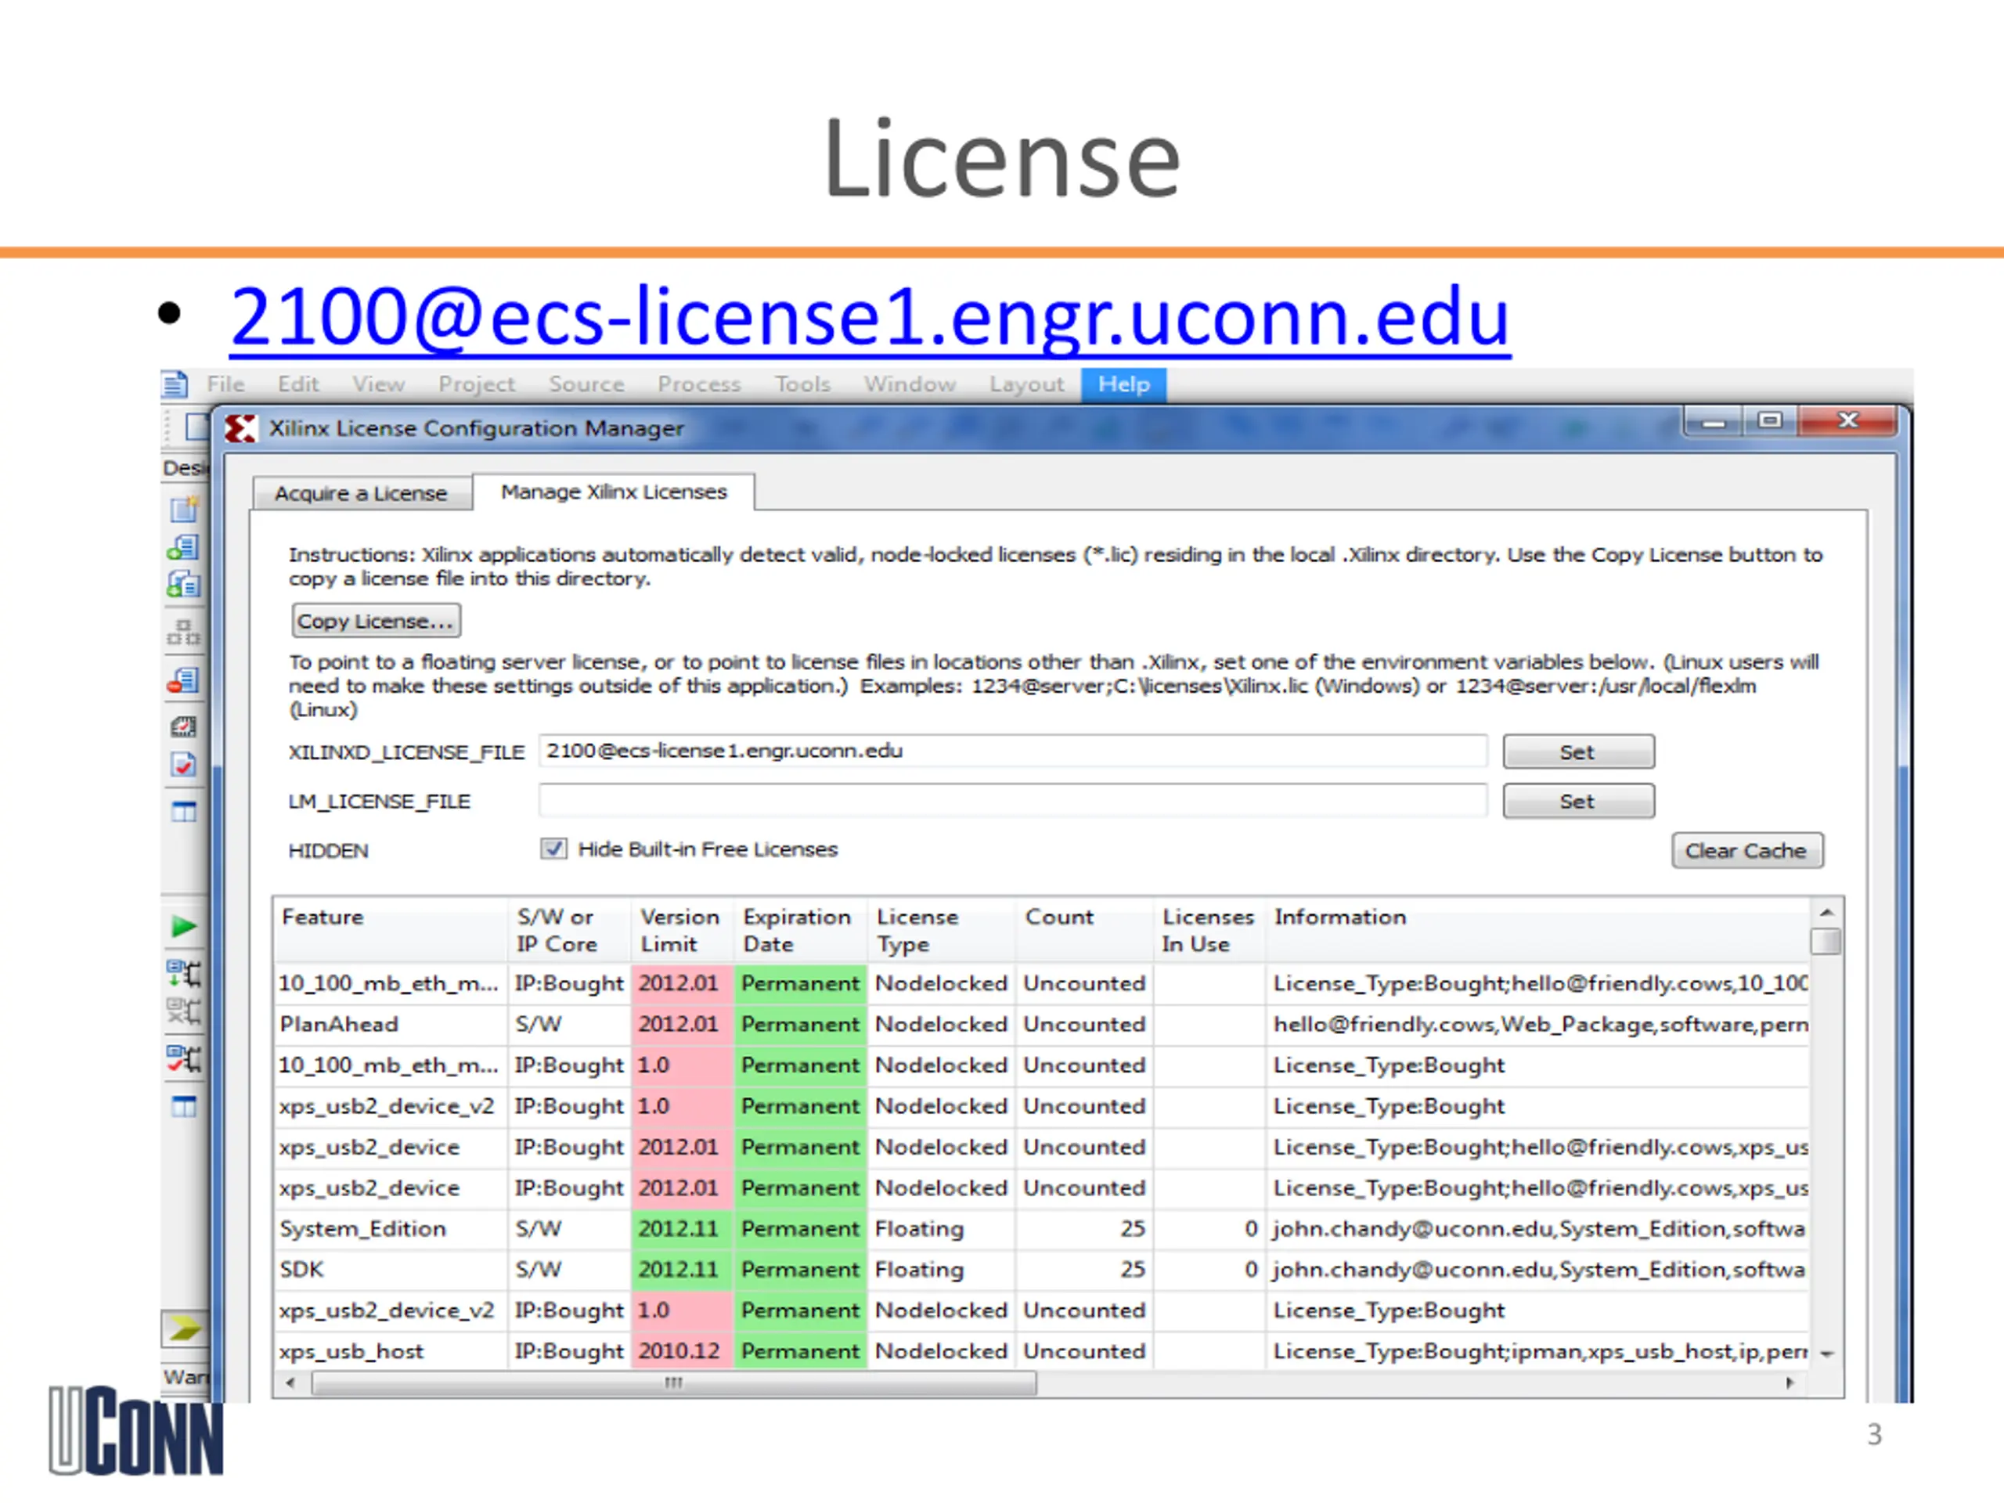Viewport: 2004px width, 1503px height.
Task: Click the Feature column header
Action: 391,929
